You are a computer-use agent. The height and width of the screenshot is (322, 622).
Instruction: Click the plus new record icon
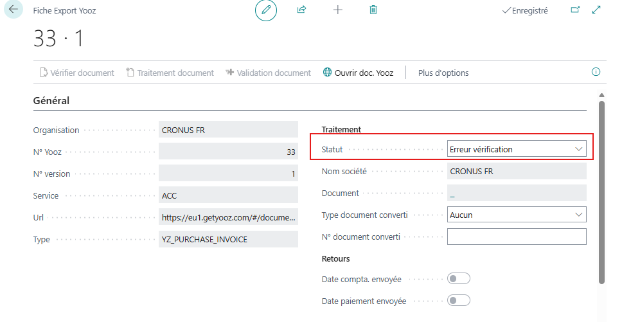click(x=337, y=10)
